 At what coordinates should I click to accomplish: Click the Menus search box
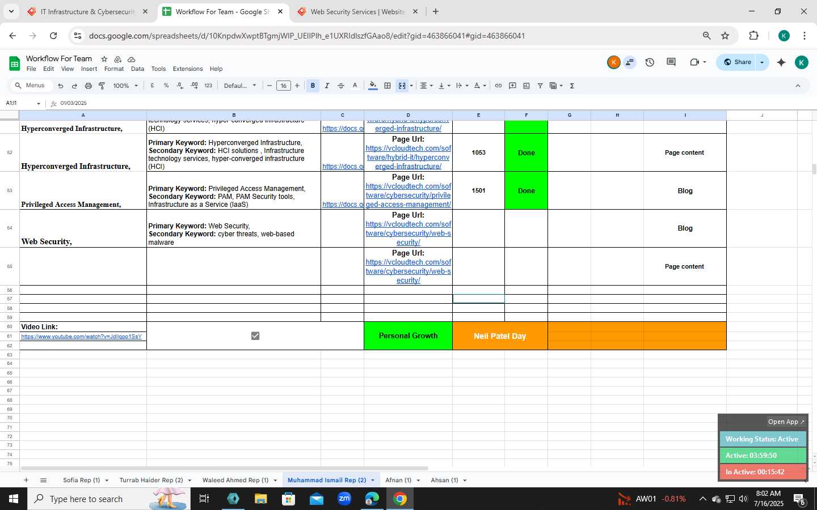(x=31, y=86)
